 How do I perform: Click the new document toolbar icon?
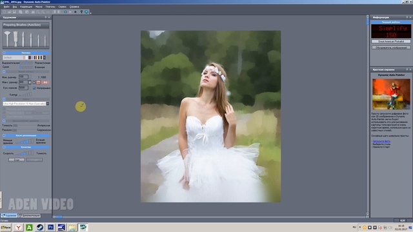(5, 12)
